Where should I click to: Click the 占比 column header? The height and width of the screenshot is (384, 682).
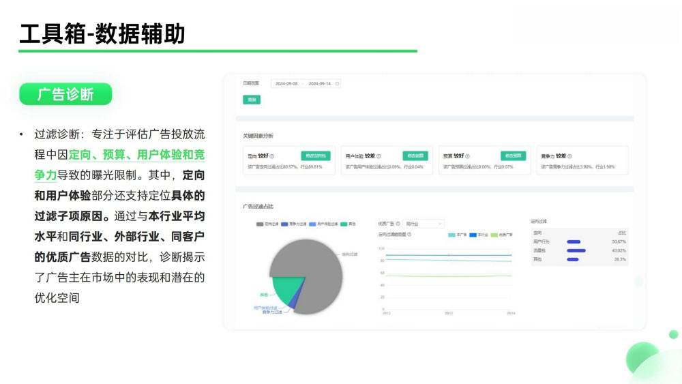point(622,233)
